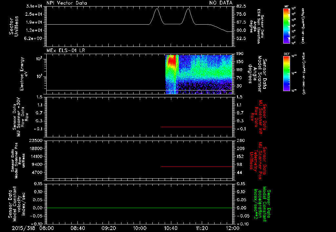Click the '08:40' time axis label
Image resolution: width=336 pixels, height=232 pixels.
pos(78,228)
